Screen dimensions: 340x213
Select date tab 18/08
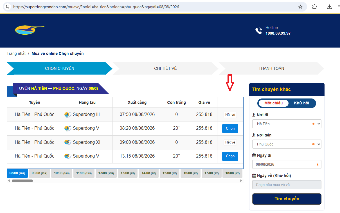click(x=232, y=173)
